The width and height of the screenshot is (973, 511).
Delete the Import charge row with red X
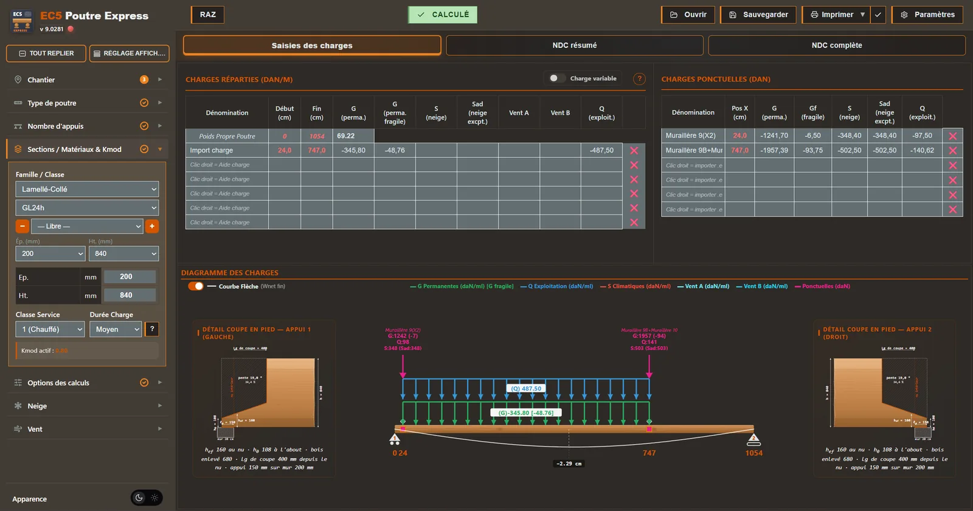pos(634,151)
